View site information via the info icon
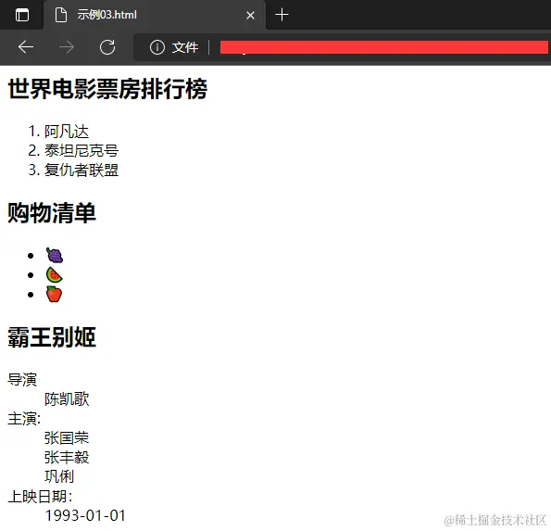The height and width of the screenshot is (531, 551). pos(157,47)
